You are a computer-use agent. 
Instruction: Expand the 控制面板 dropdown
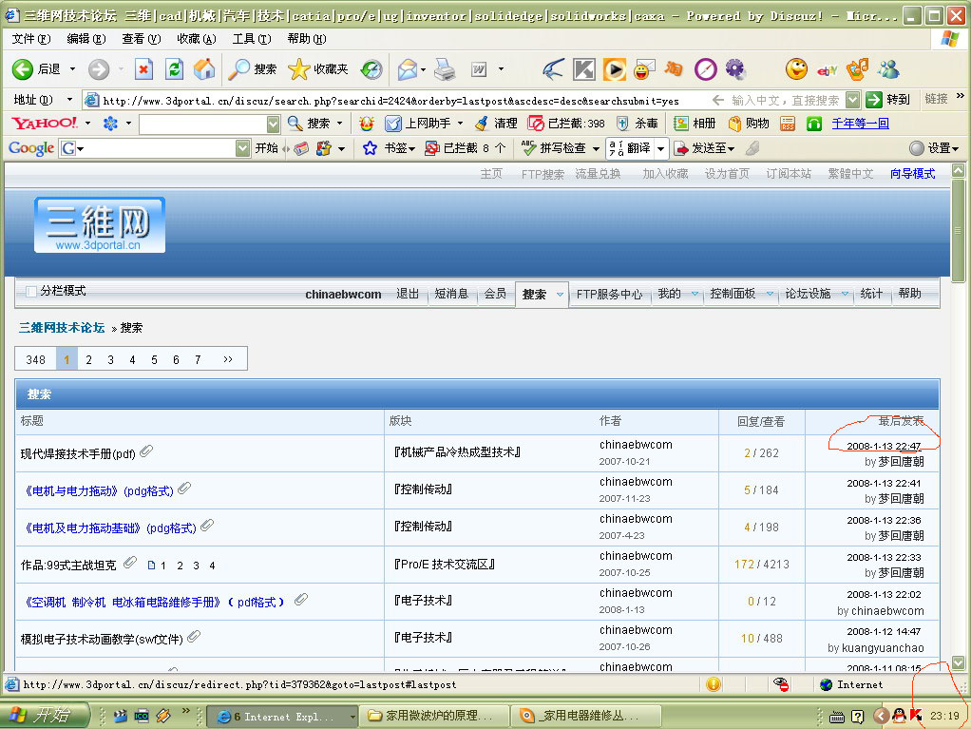770,294
